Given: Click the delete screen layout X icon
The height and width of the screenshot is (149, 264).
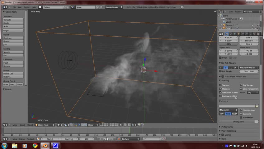Looking at the screenshot, I should coord(68,7).
